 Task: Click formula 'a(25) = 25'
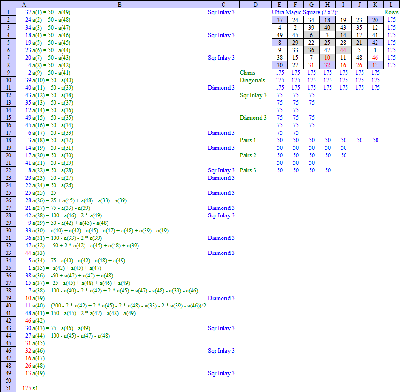[45, 193]
